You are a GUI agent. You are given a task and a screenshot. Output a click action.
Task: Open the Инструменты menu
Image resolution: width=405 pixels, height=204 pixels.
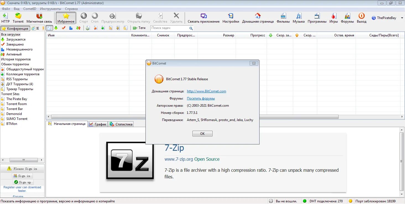(50, 9)
